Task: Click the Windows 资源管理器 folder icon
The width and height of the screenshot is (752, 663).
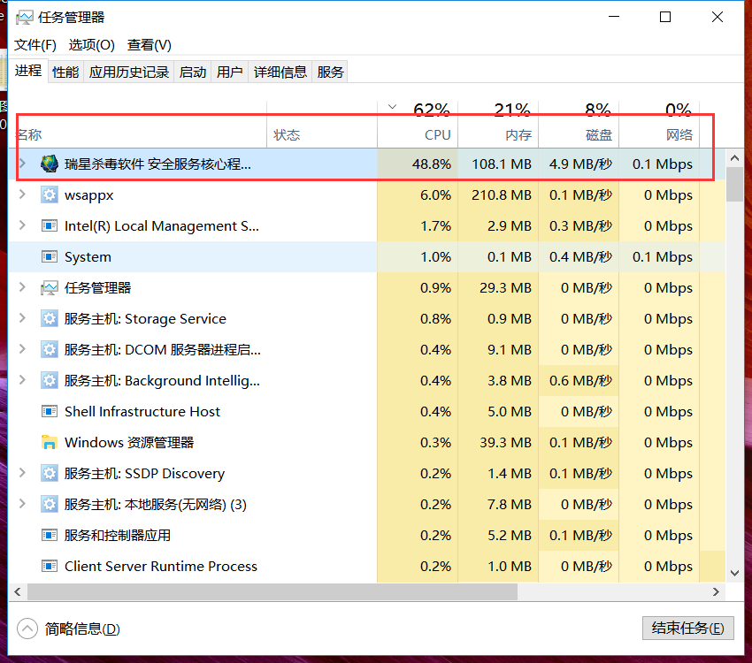Action: [x=50, y=442]
